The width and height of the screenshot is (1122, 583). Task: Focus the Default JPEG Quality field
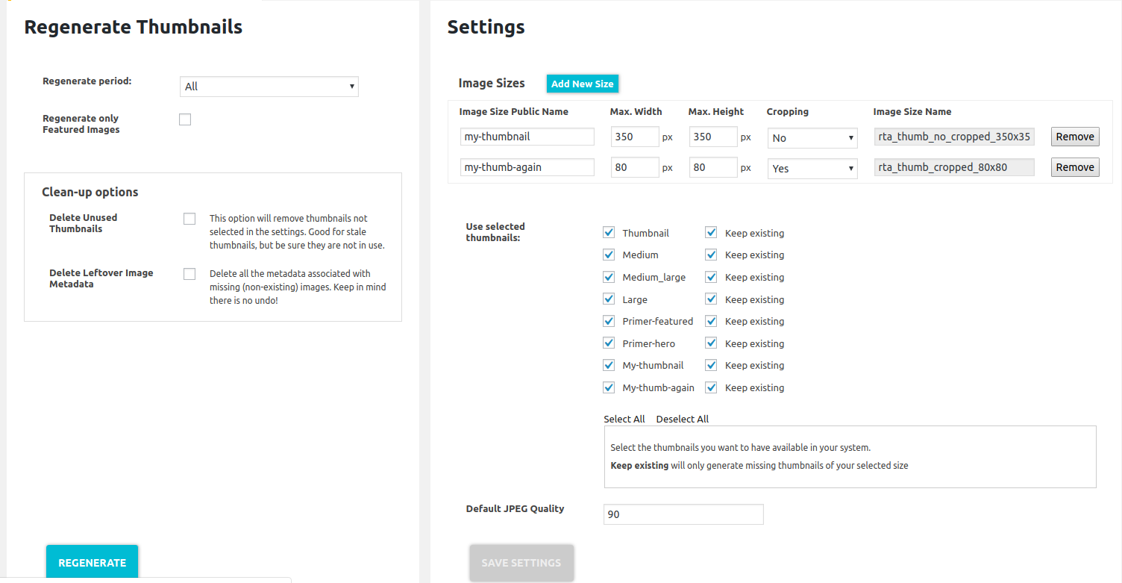click(683, 514)
